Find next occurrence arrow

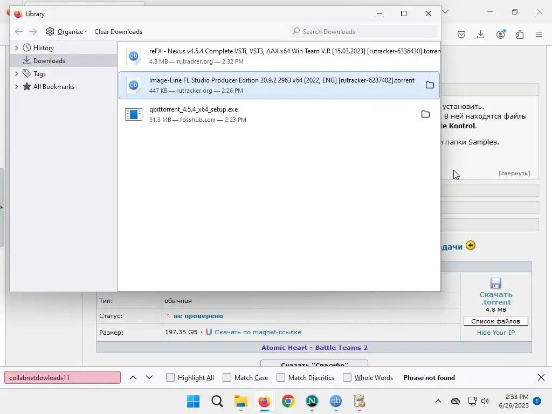point(149,378)
